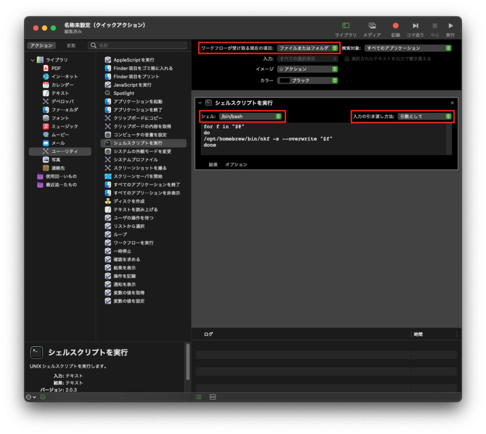
Task: Open the ブラック color dropdown
Action: [x=308, y=81]
